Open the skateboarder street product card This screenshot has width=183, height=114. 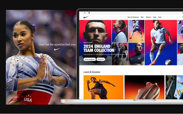click(174, 87)
